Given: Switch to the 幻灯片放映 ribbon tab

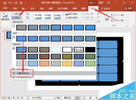Looking at the screenshot, I should tap(63, 8).
